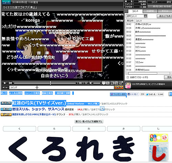The image size is (172, 163).
Task: Jump back to the start of the video
Action: [10, 83]
